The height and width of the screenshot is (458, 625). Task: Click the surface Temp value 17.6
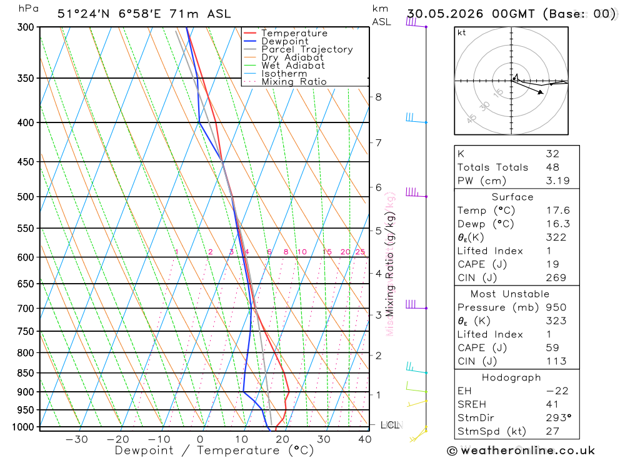[x=558, y=211]
